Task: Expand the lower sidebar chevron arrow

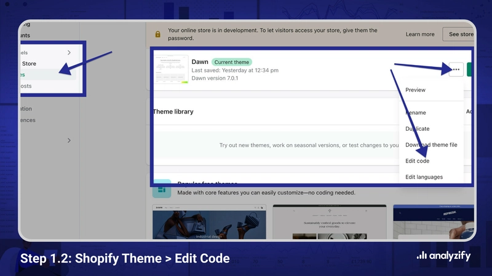Action: pyautogui.click(x=69, y=140)
